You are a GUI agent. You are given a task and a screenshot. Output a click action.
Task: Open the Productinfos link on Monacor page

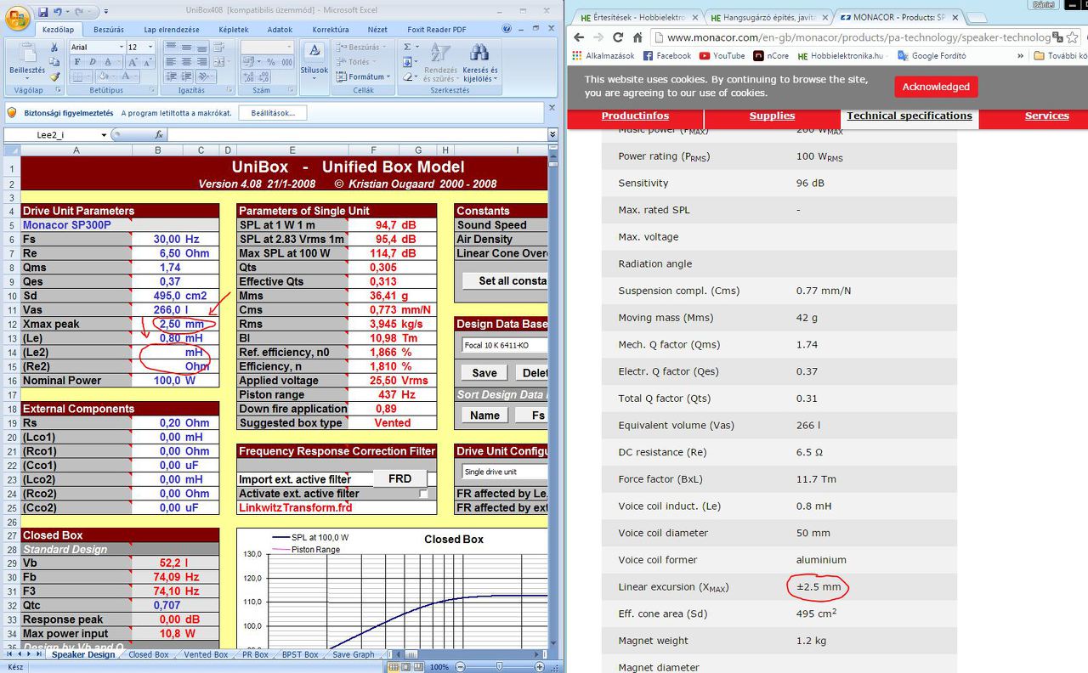pyautogui.click(x=635, y=116)
